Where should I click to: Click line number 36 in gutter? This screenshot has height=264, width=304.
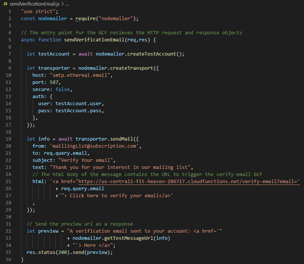click(8, 259)
